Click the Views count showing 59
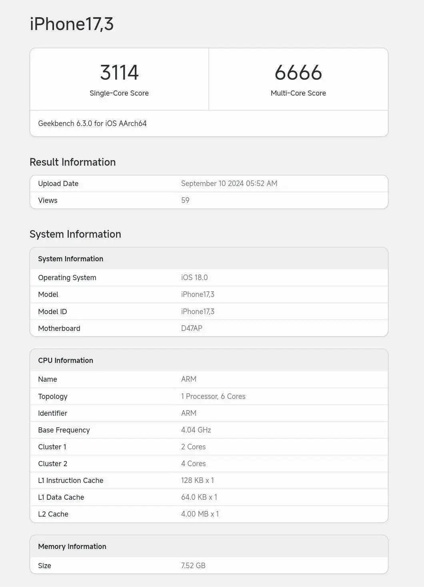This screenshot has width=424, height=587. 185,200
